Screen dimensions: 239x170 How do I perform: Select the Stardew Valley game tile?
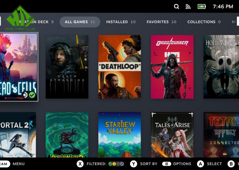coord(119,135)
